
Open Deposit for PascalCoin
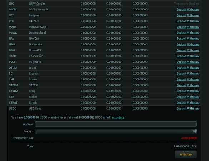pyautogui.click(x=181, y=56)
